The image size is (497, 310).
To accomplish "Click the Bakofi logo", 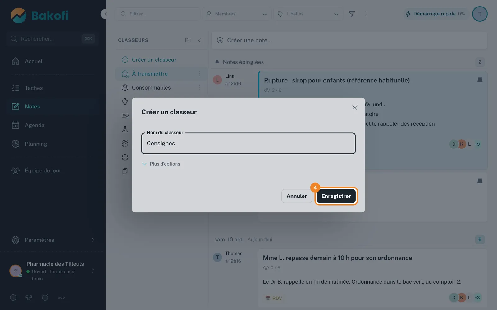I will click(40, 15).
